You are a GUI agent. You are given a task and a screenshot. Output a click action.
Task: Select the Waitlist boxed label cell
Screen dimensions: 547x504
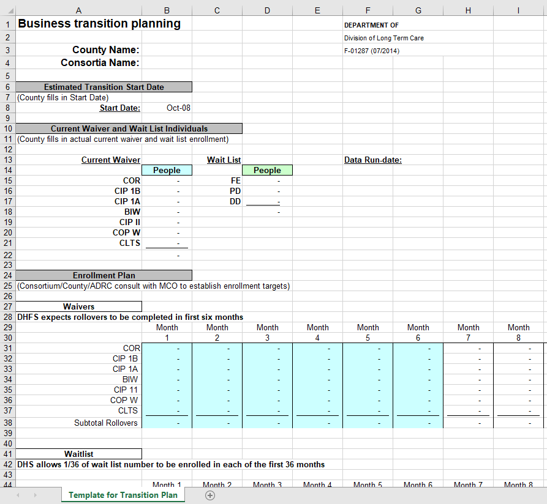79,454
